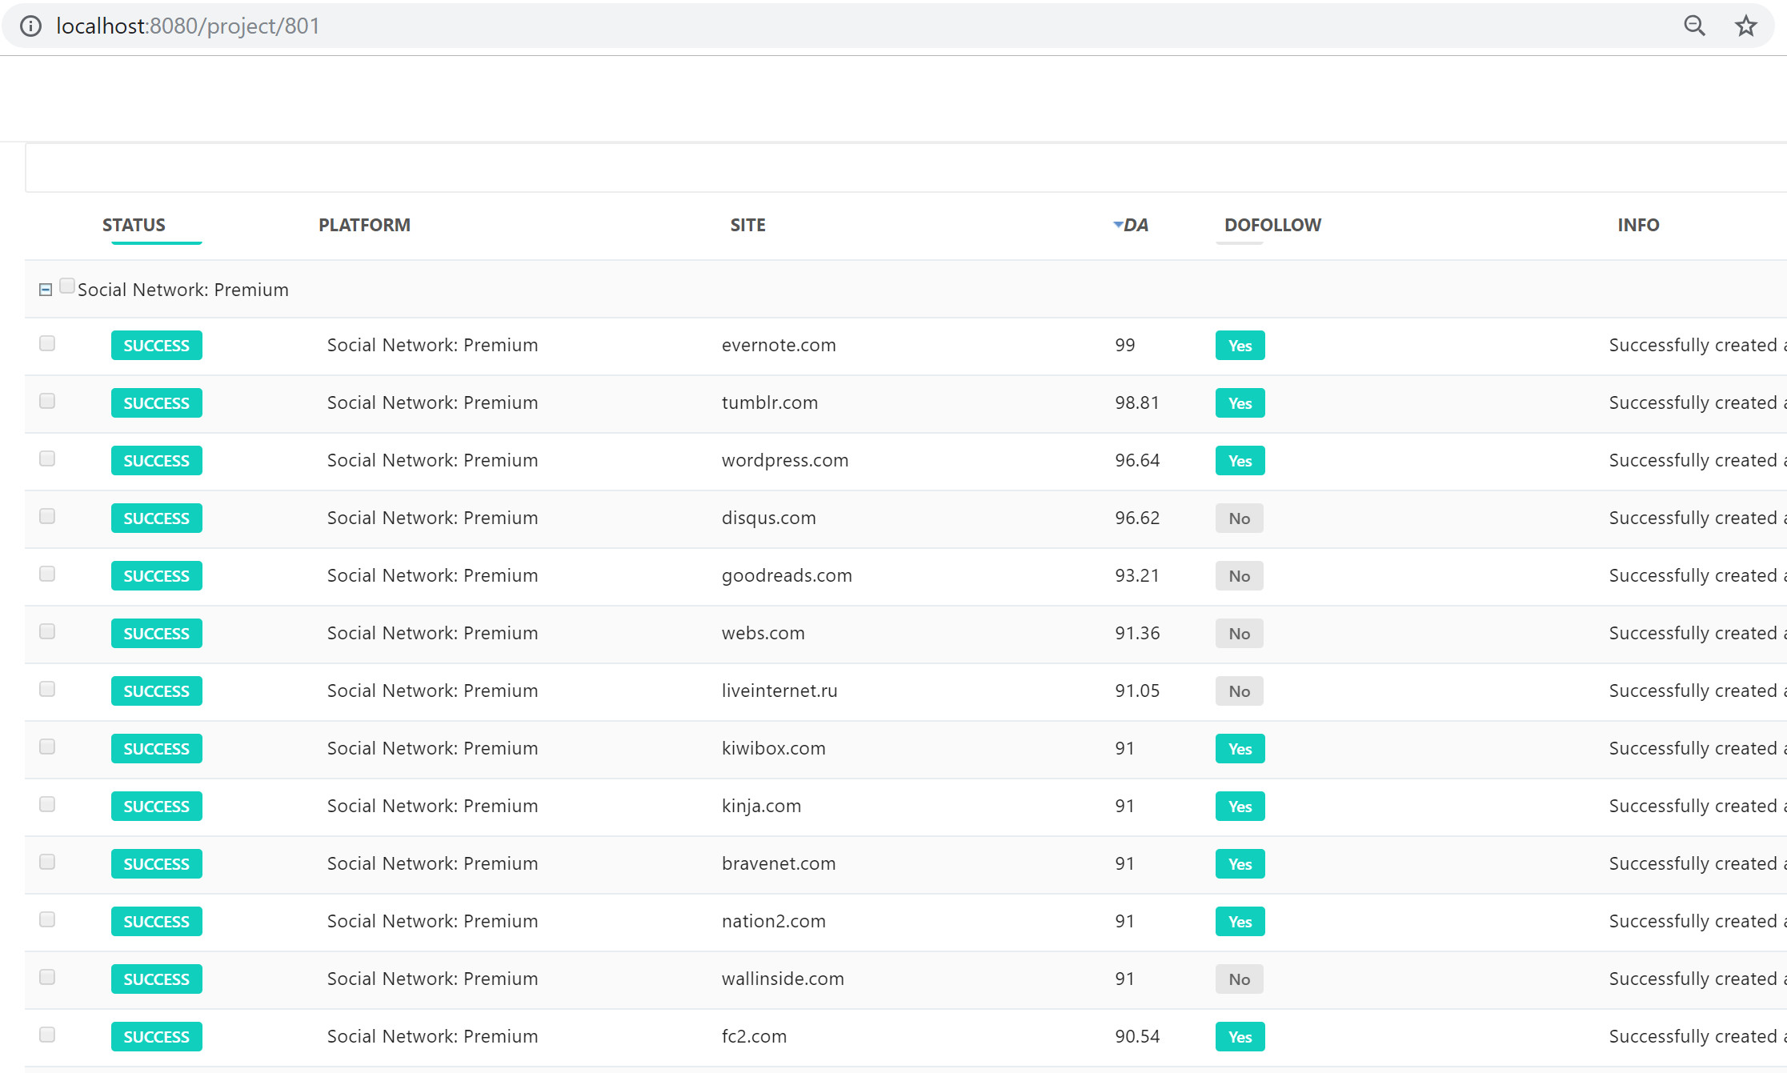Click the DA value 90.54
The image size is (1787, 1073).
[x=1137, y=1037]
